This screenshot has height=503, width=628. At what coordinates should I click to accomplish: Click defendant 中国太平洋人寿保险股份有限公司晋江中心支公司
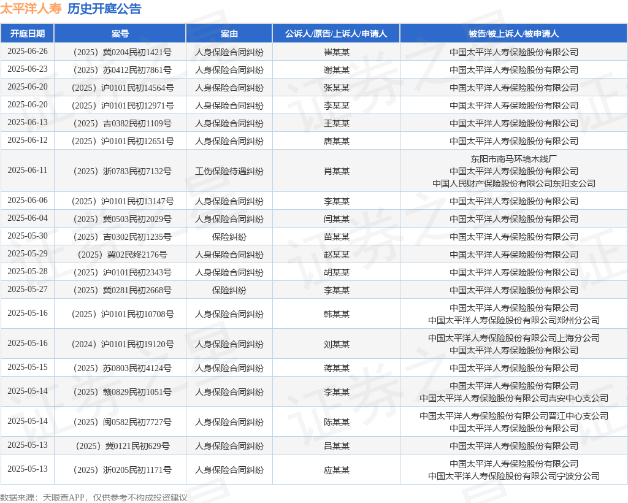[514, 416]
